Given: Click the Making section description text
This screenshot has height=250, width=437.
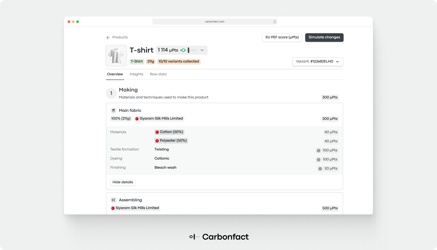Looking at the screenshot, I should point(163,97).
